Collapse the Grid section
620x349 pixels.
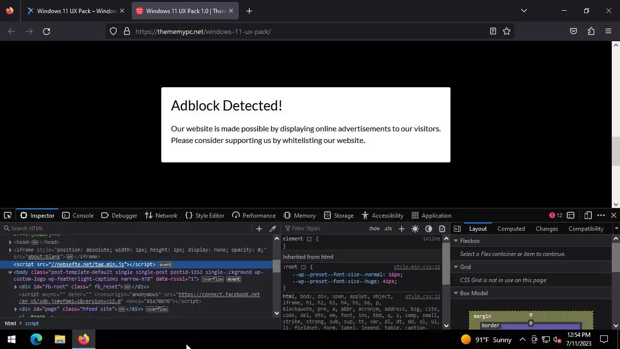(456, 267)
